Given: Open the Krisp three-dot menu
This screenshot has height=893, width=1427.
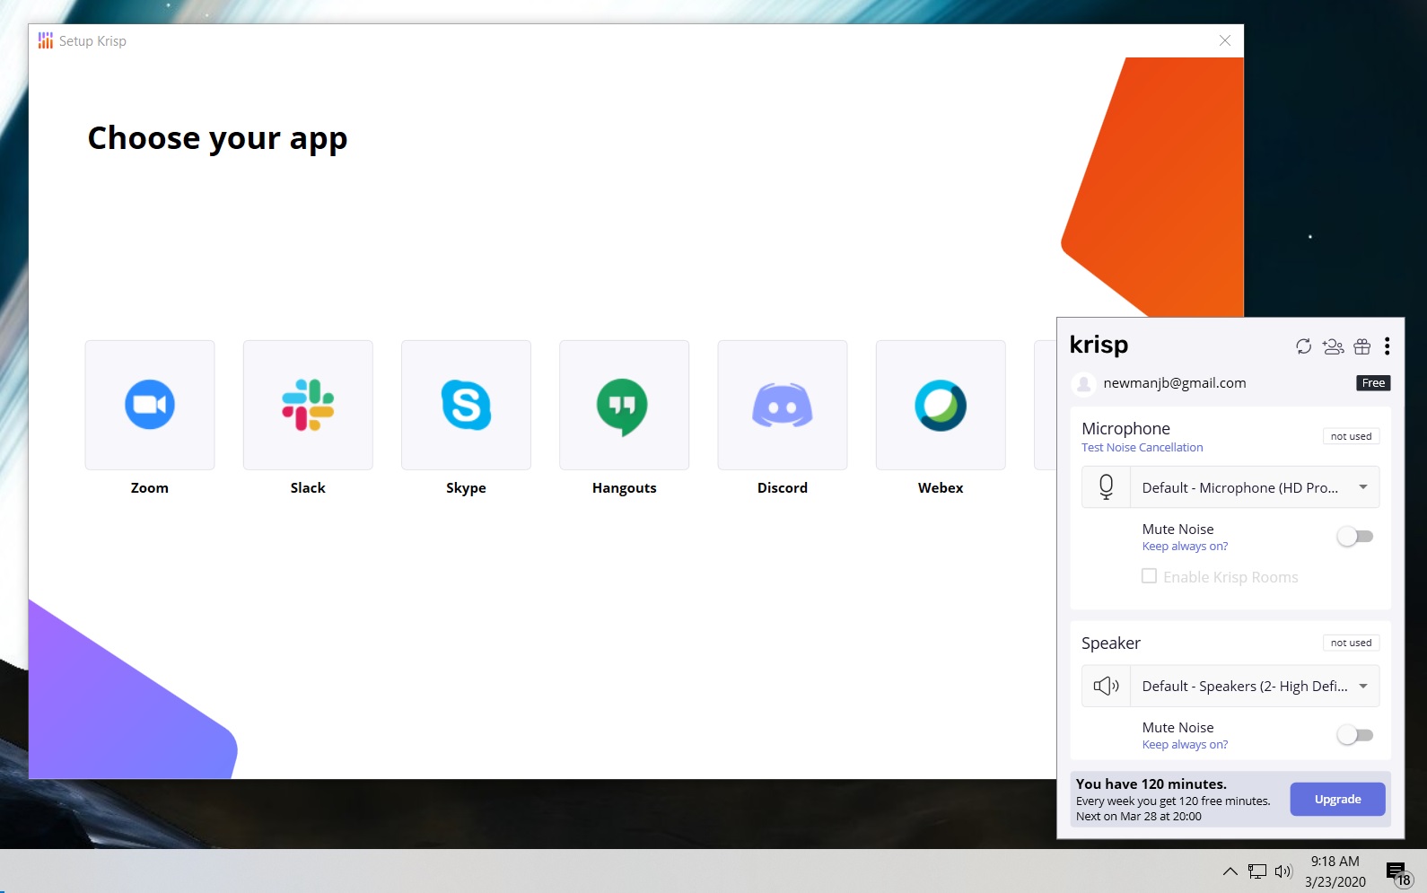Looking at the screenshot, I should pyautogui.click(x=1388, y=346).
